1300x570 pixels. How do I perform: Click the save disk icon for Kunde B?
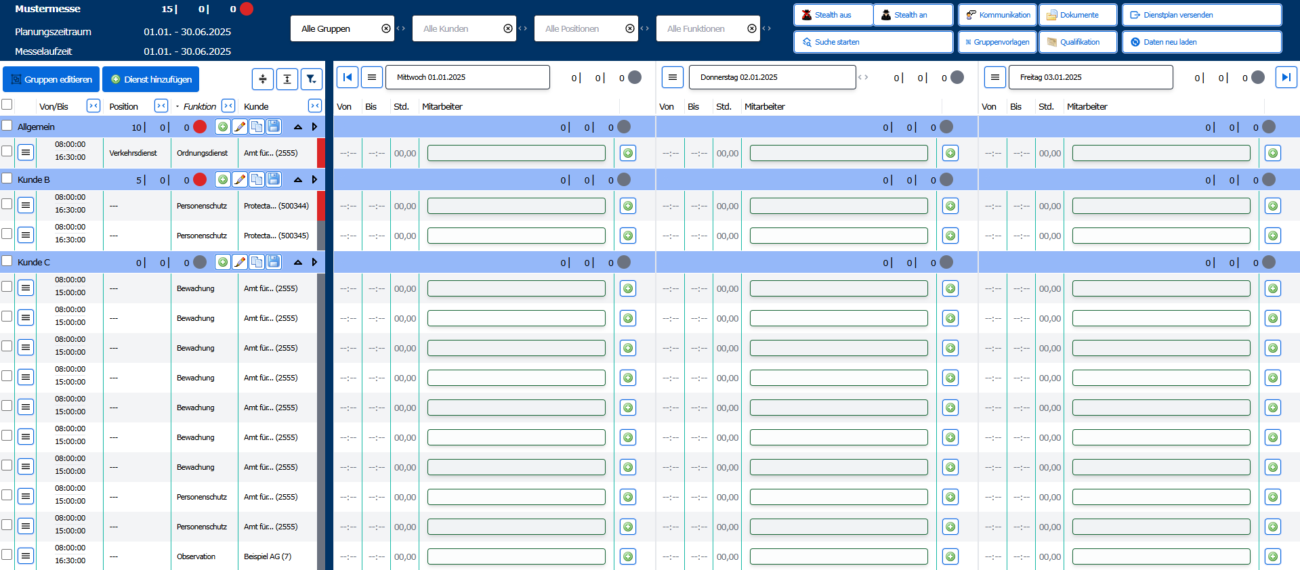pos(274,179)
